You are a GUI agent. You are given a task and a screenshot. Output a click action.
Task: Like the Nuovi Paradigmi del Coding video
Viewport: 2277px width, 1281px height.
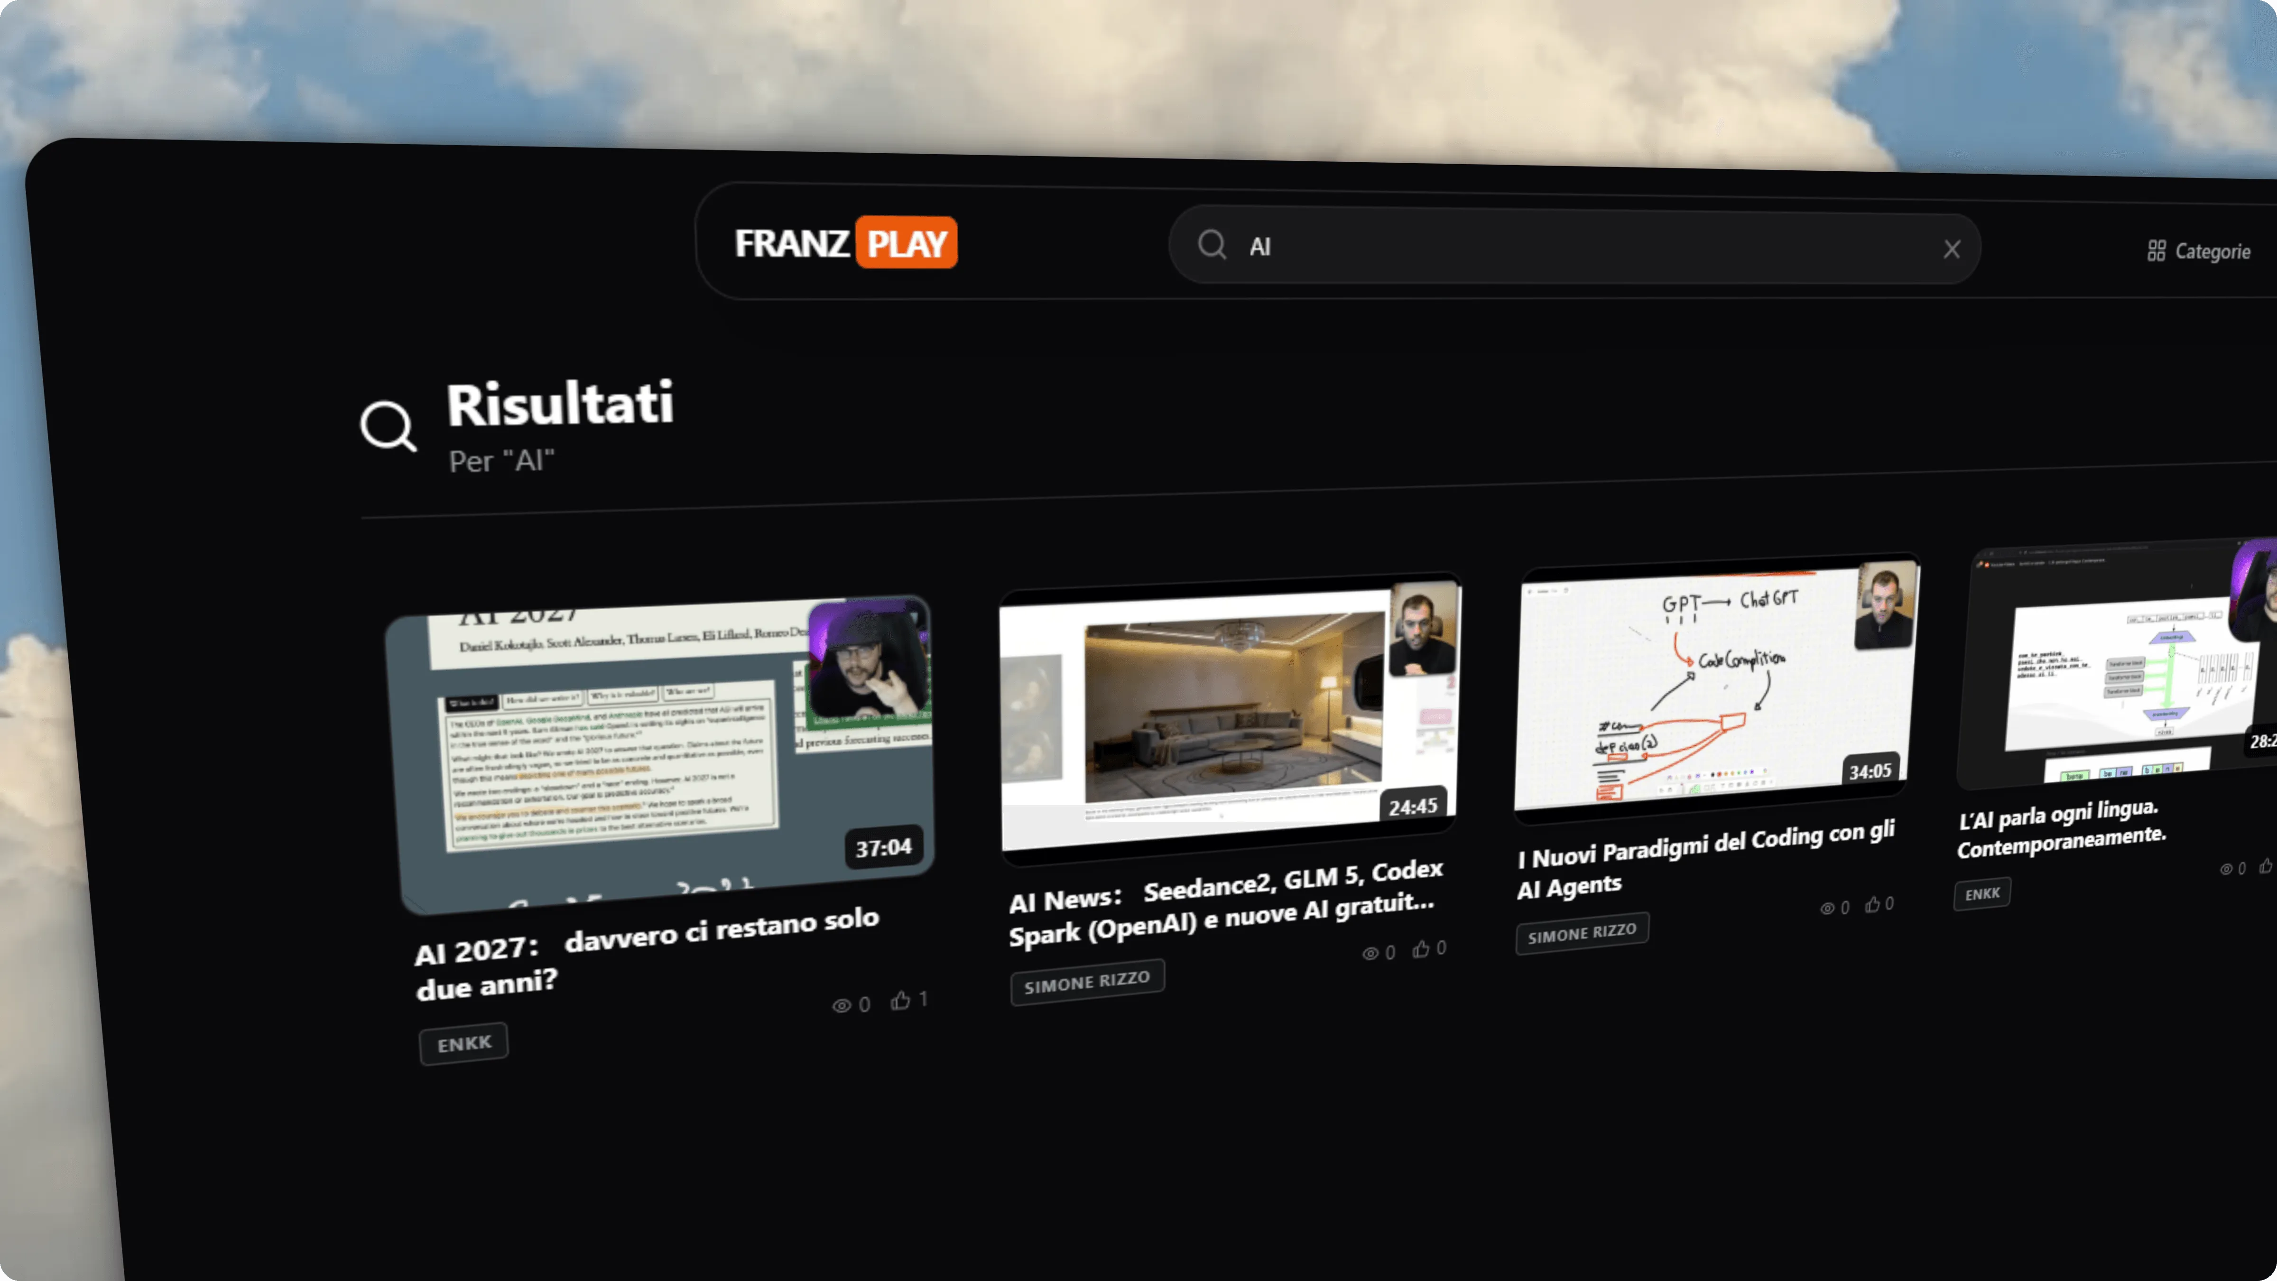tap(1872, 904)
